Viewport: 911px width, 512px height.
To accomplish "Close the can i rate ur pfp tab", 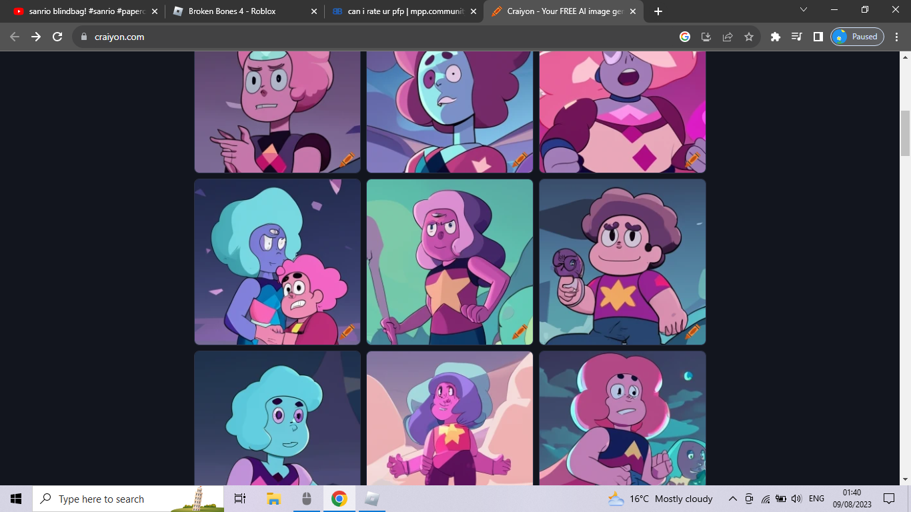I will 473,11.
